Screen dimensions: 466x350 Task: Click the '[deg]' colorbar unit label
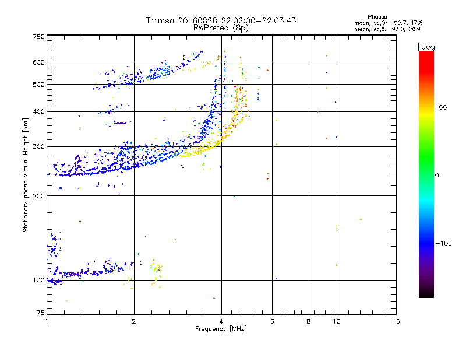[428, 47]
